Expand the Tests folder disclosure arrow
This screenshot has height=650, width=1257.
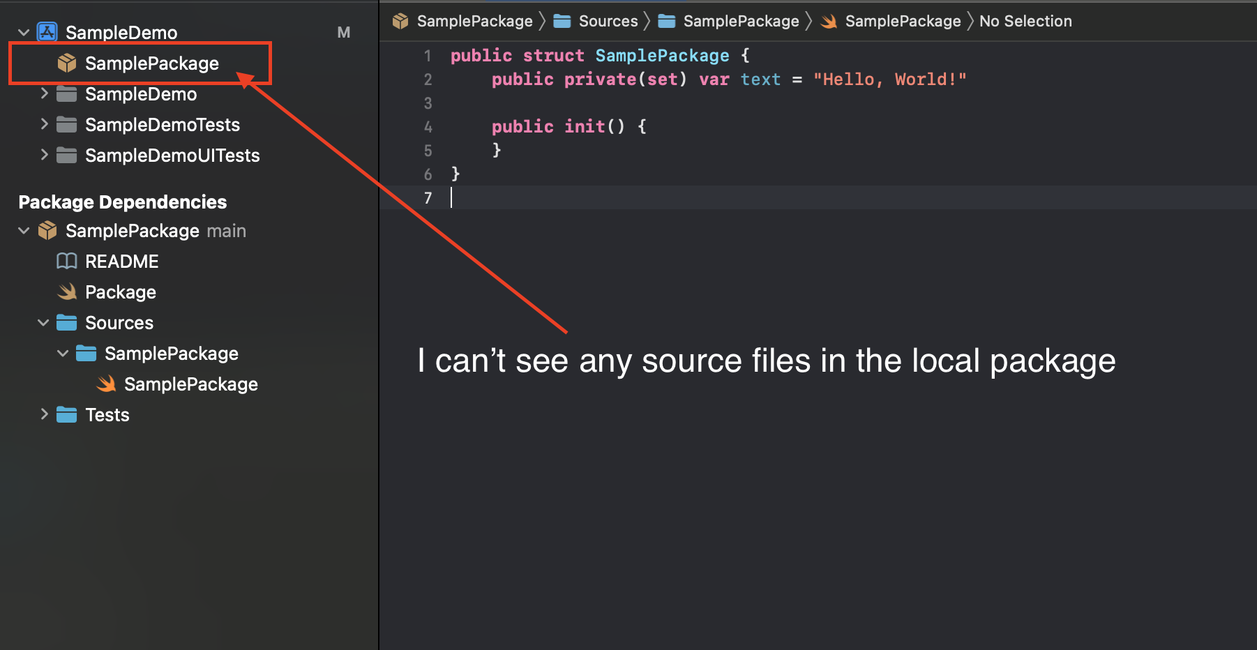(44, 414)
